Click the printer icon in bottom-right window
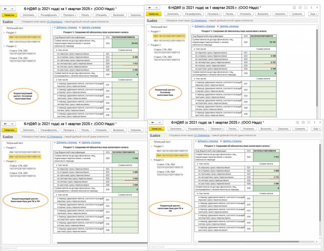Screen dimensions: 324x251 click(303, 123)
